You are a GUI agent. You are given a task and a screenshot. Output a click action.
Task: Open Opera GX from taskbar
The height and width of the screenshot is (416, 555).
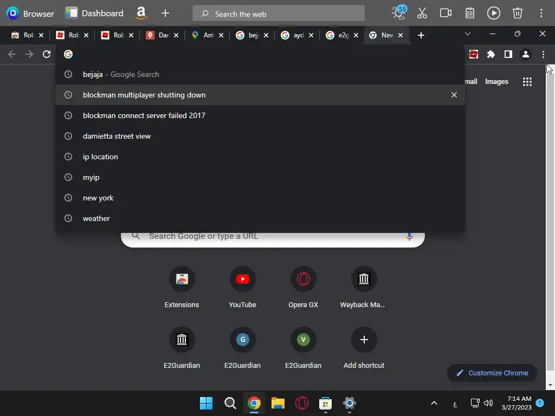tap(302, 403)
